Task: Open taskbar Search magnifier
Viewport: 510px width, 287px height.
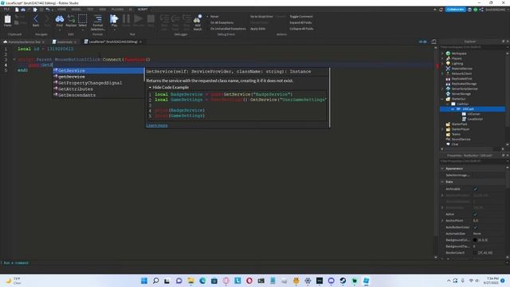Action: (x=156, y=281)
